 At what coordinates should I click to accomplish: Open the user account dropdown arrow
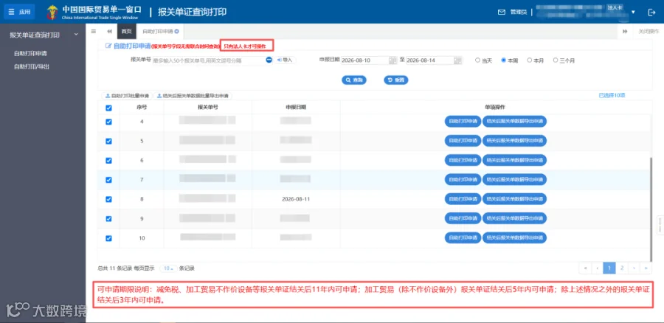tap(633, 12)
